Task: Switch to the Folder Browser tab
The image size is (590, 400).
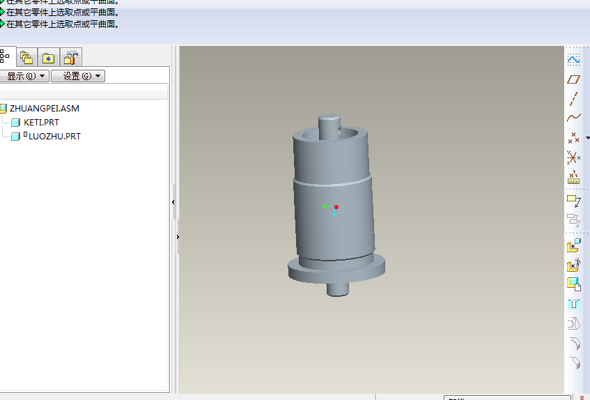Action: click(x=26, y=58)
